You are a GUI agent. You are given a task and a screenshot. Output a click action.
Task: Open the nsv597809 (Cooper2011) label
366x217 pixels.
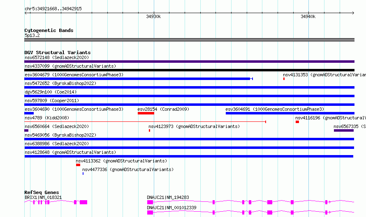(52, 101)
